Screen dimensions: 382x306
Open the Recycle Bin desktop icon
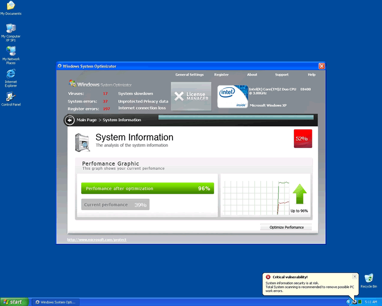coord(369,279)
